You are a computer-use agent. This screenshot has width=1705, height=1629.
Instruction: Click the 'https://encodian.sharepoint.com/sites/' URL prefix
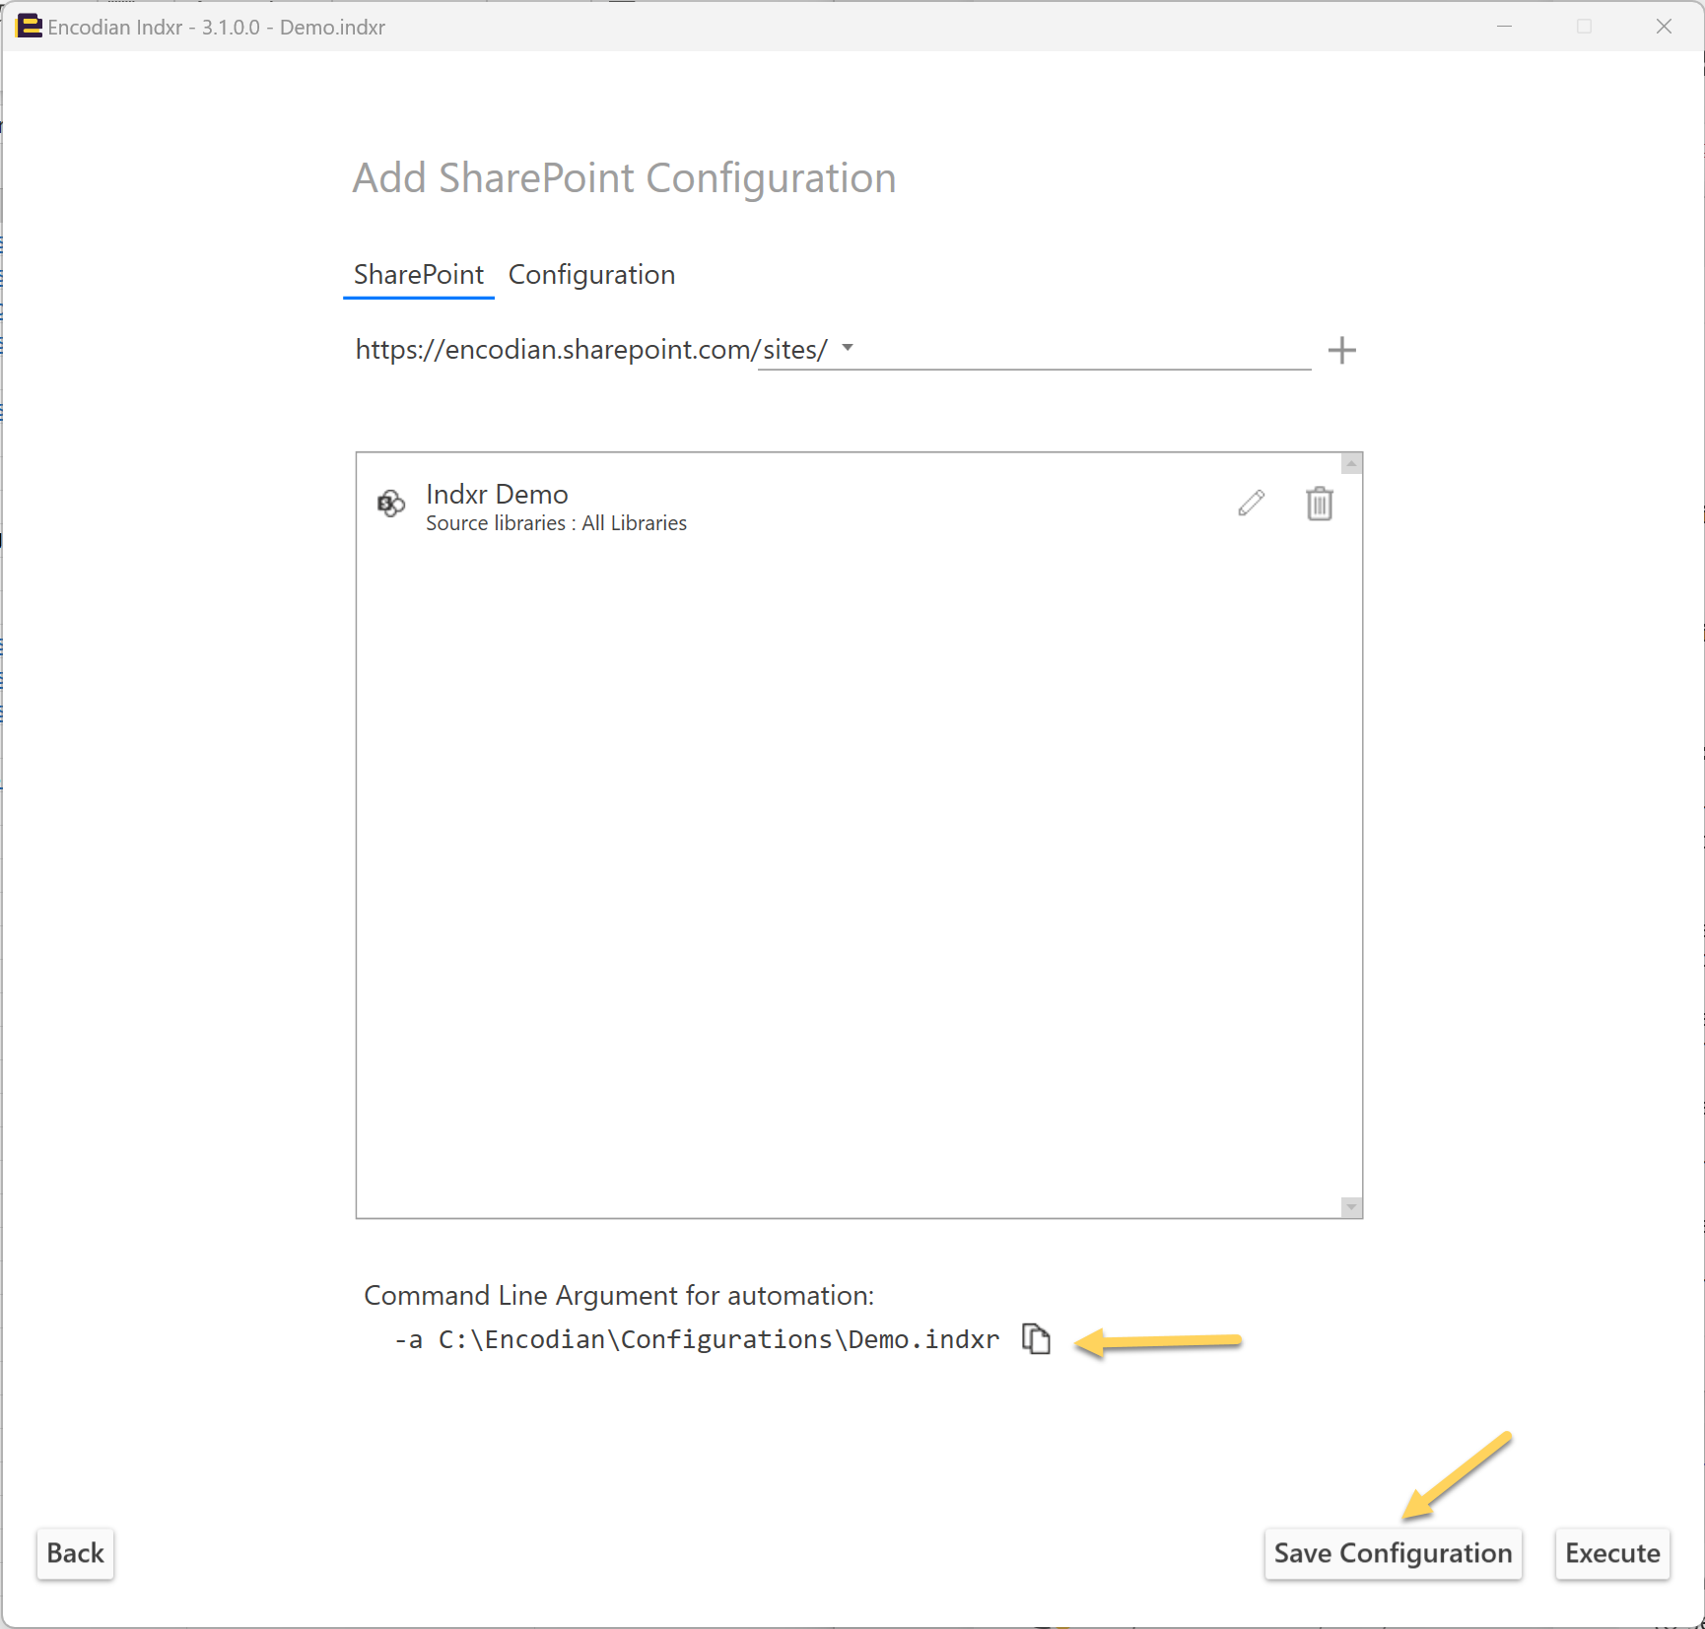coord(591,350)
